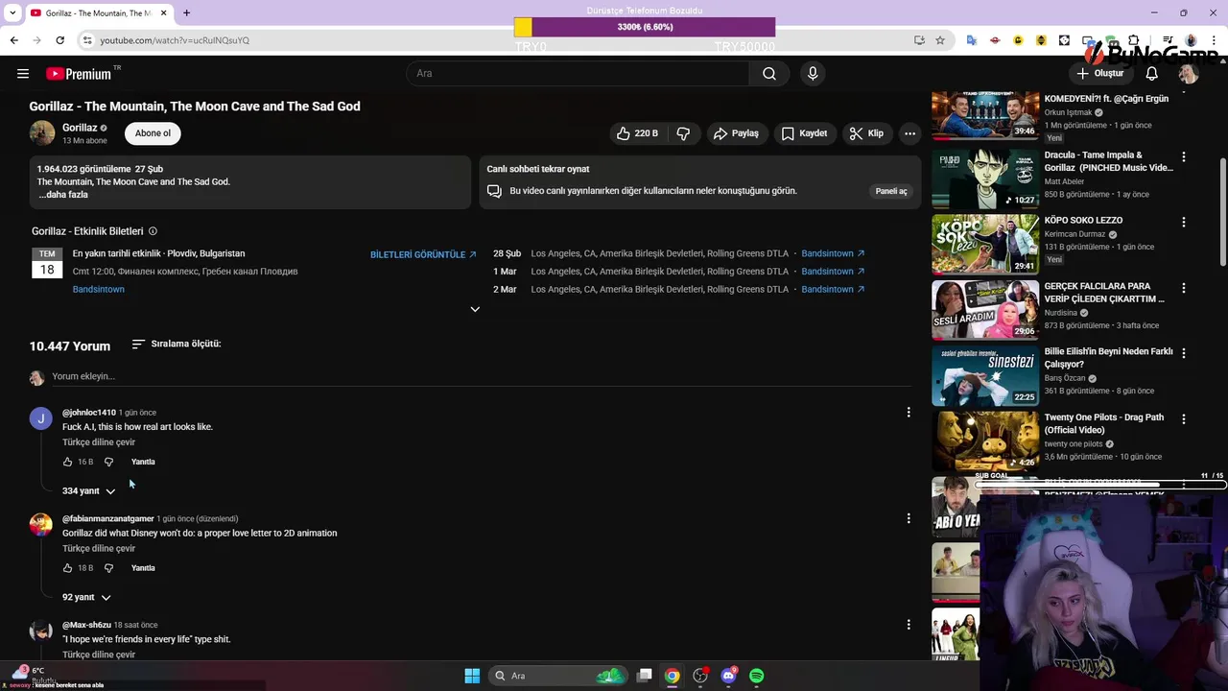This screenshot has width=1228, height=691.
Task: Open Bandsintown link for 1 Mar show
Action: pyautogui.click(x=833, y=272)
